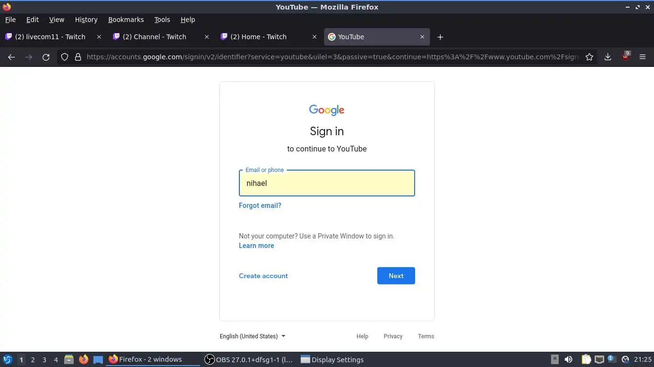
Task: Switch to virtual desktop 2
Action: (33, 360)
